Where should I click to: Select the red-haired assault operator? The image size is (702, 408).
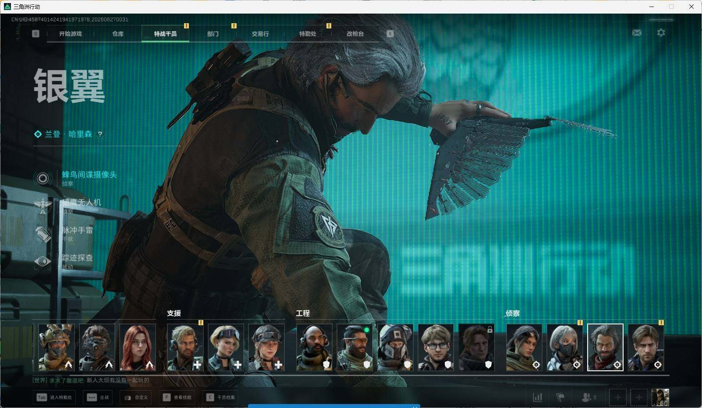138,347
